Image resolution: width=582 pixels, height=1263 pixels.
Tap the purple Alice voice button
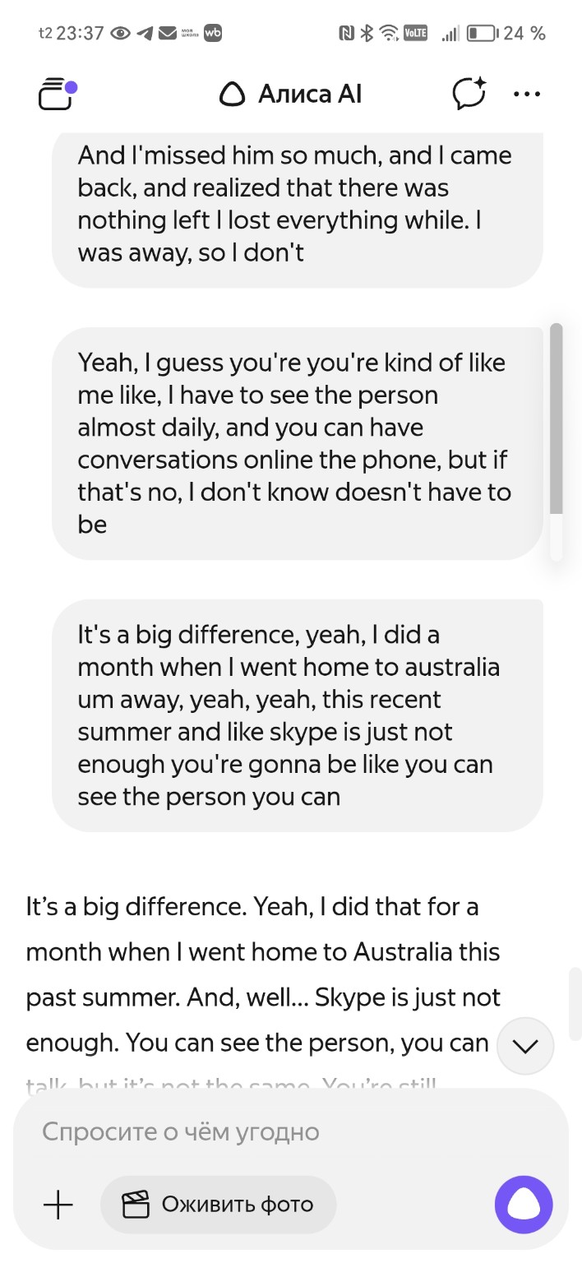[524, 1205]
